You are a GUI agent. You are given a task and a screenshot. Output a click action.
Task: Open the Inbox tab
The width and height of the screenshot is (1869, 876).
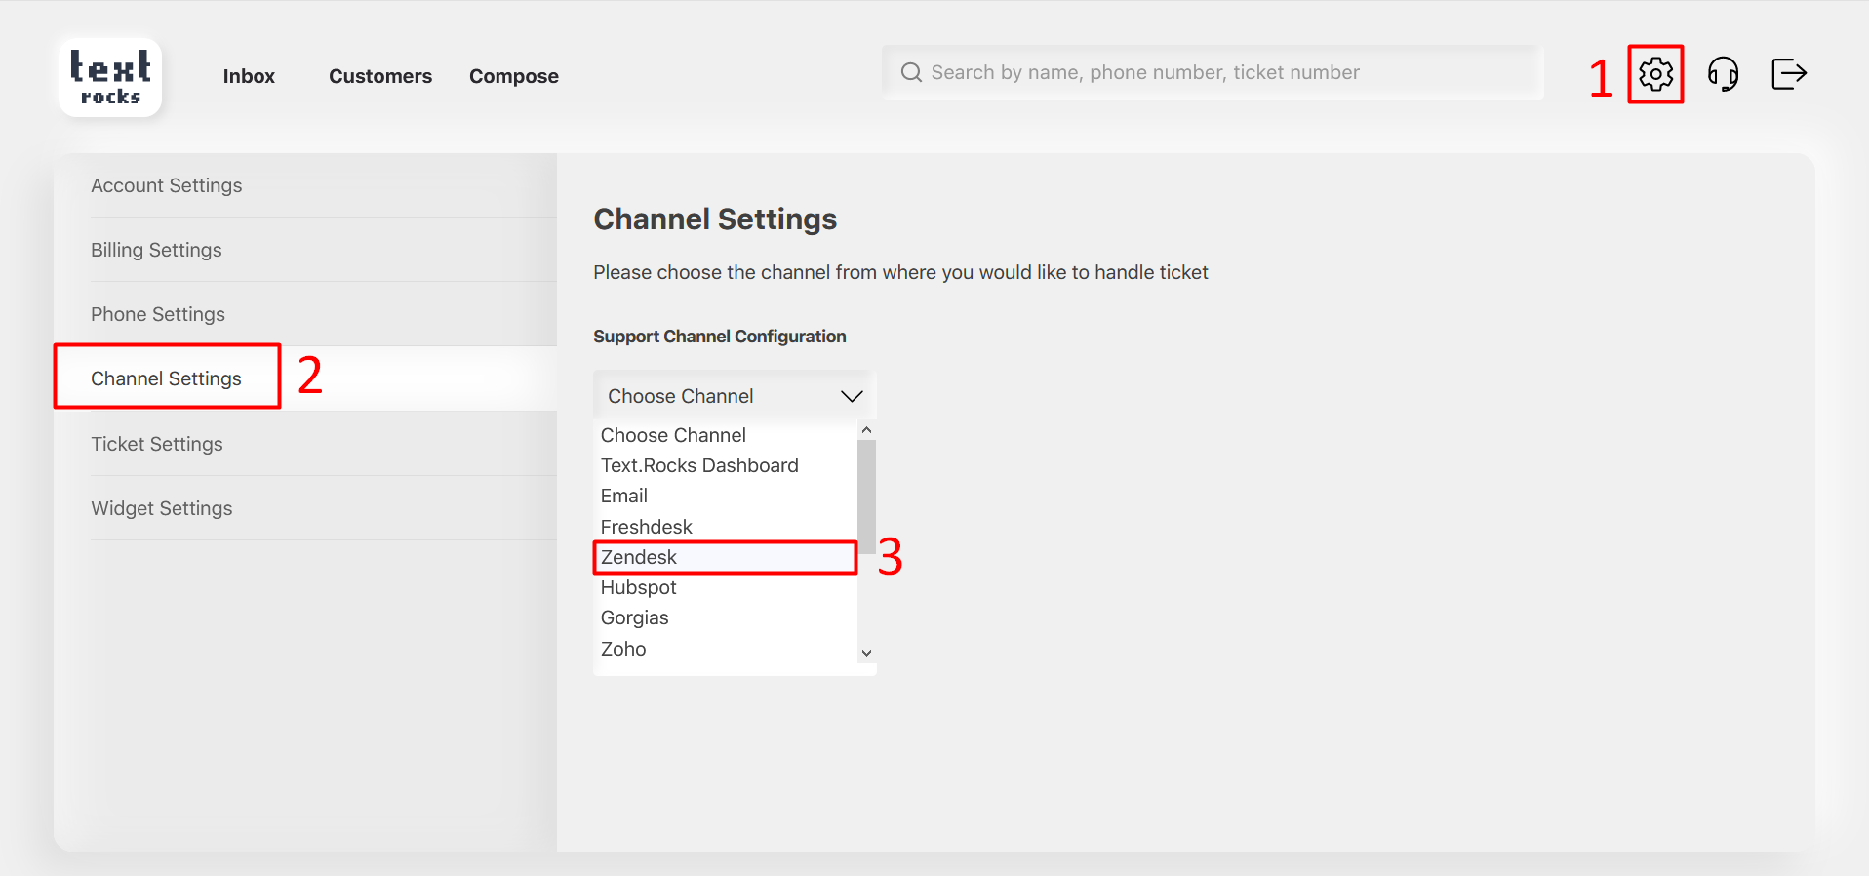(249, 76)
